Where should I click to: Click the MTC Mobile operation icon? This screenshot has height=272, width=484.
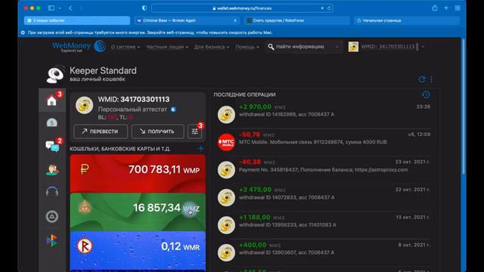point(226,142)
